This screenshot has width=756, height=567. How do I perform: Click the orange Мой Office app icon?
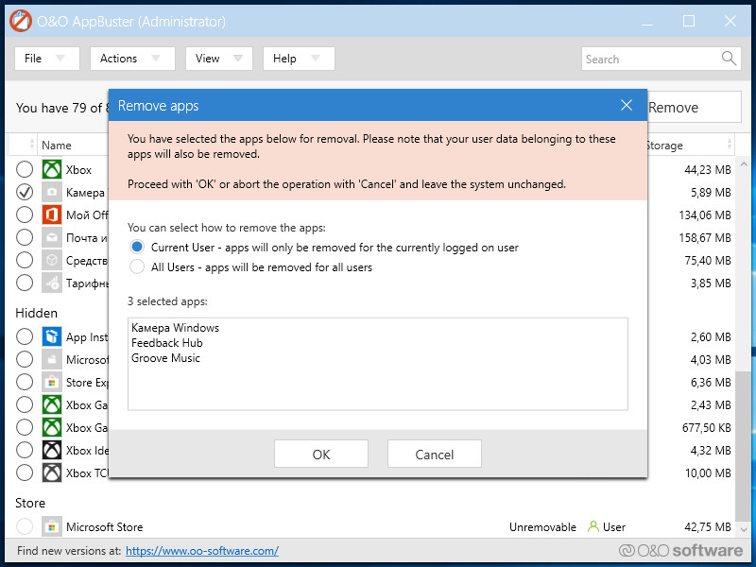[x=52, y=215]
